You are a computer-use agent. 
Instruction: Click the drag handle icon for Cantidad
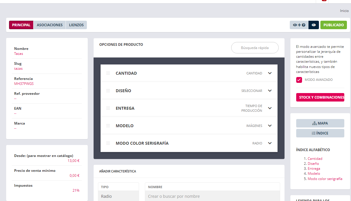[x=108, y=73]
